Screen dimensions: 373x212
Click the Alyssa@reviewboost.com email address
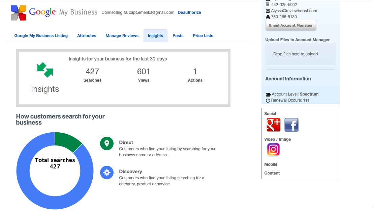[294, 11]
